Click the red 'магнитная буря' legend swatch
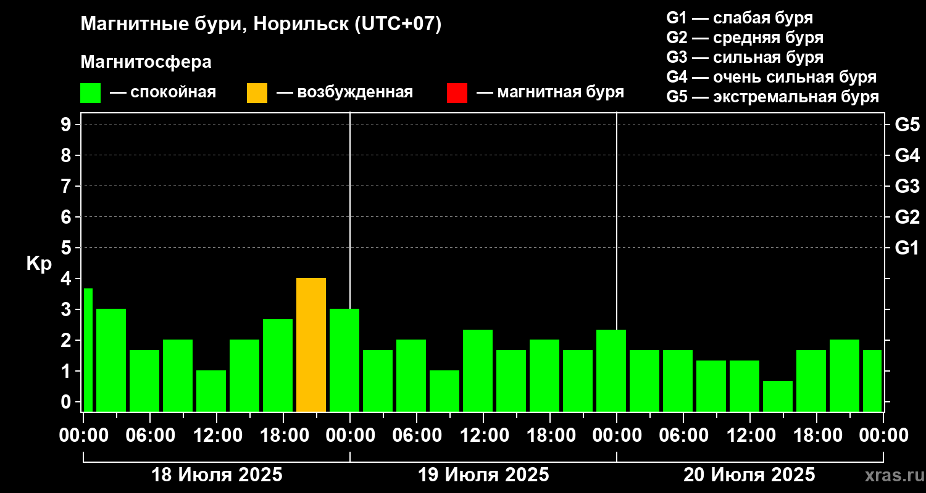926x493 pixels. (x=457, y=93)
